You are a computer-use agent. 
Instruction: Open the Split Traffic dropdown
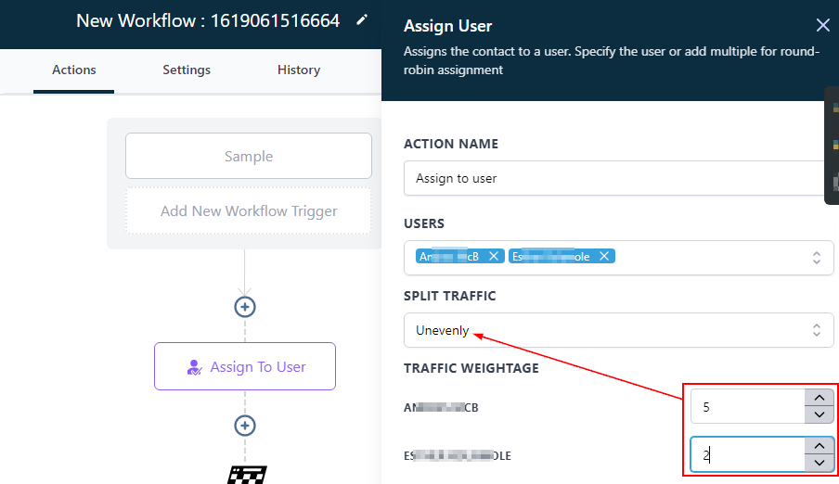coord(618,330)
